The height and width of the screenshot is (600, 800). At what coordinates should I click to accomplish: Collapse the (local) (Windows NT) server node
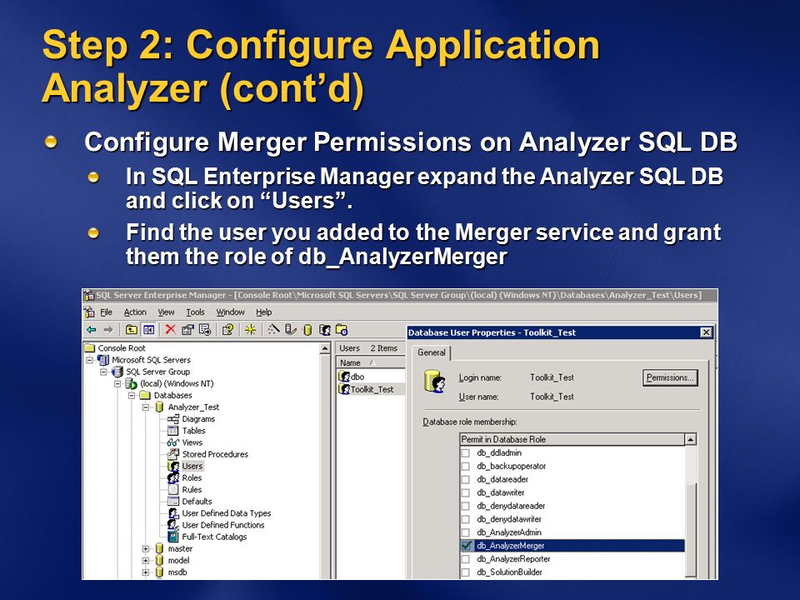[117, 383]
